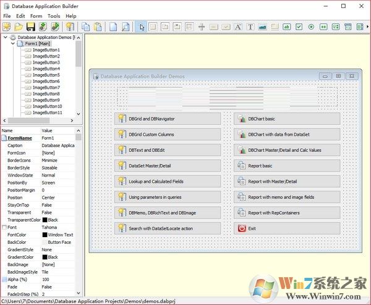Image resolution: width=371 pixels, height=305 pixels.
Task: Select ImageButton1 in the tree
Action: pyautogui.click(x=46, y=50)
